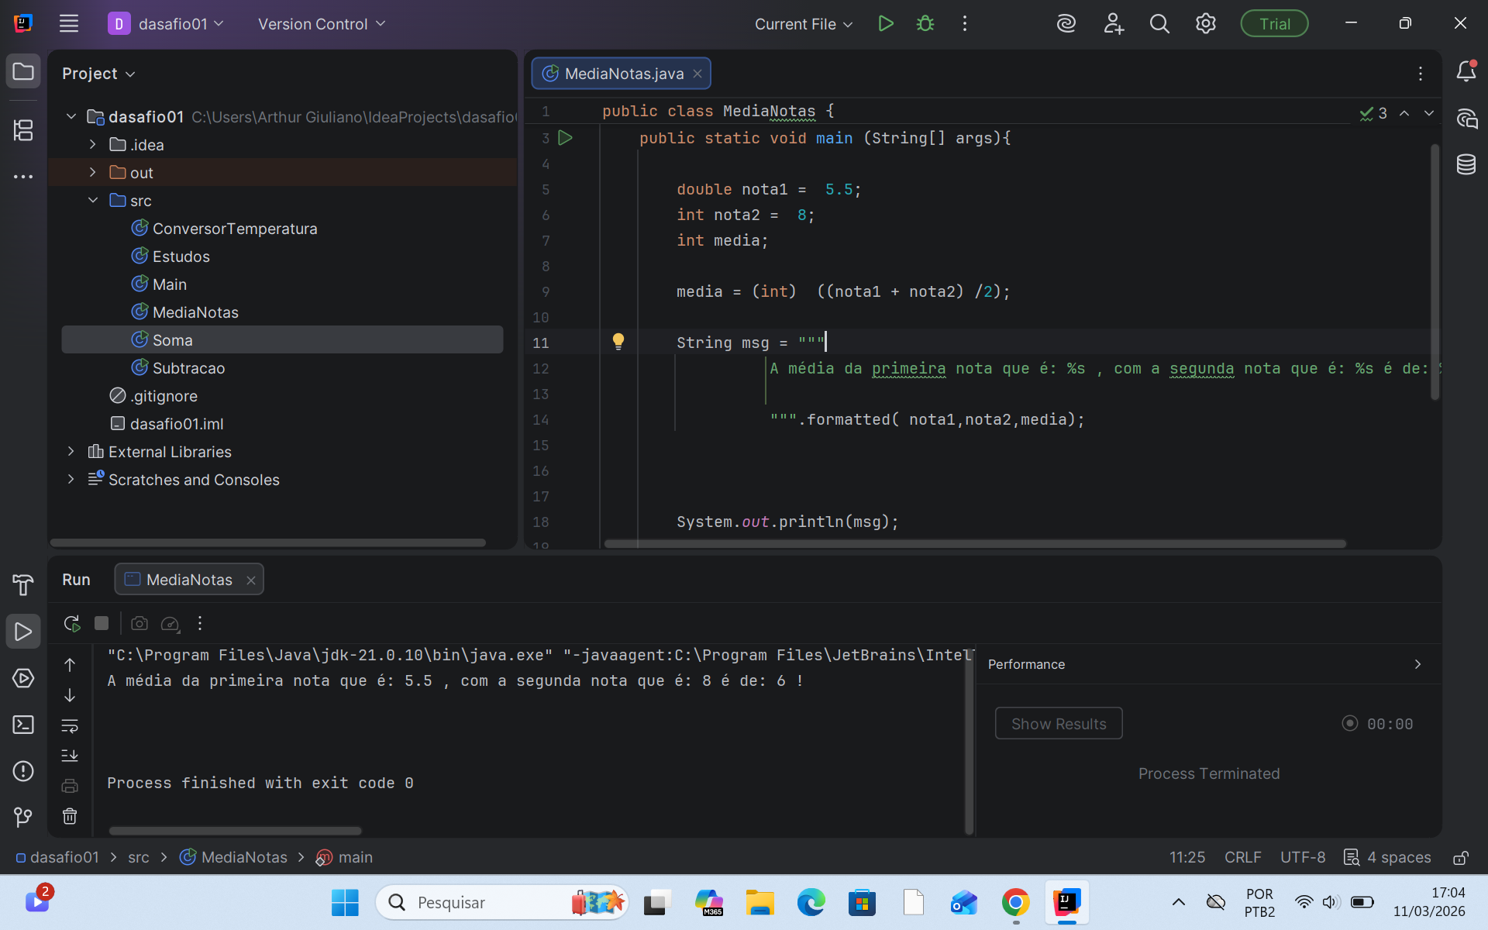Open the Notifications bell icon

[x=1466, y=72]
